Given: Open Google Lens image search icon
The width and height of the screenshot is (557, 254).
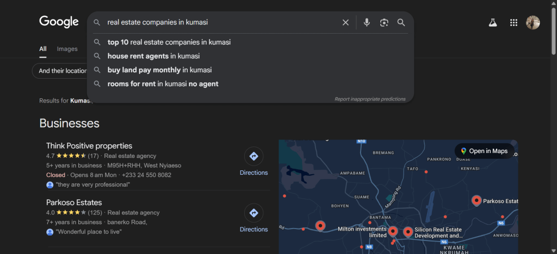Looking at the screenshot, I should tap(384, 23).
